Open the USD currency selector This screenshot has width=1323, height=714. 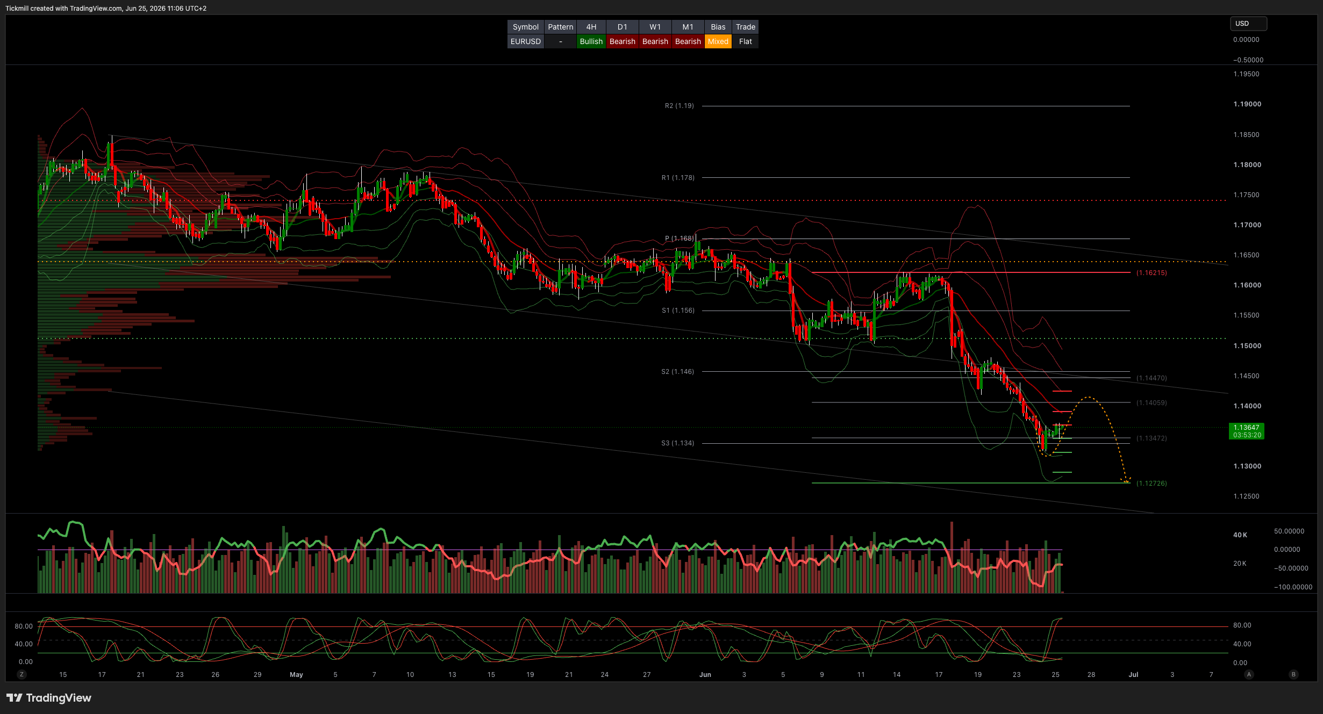pos(1248,24)
